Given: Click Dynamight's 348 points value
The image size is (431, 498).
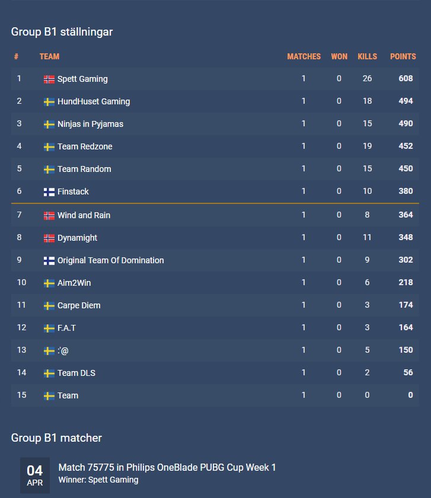Looking at the screenshot, I should [x=406, y=237].
